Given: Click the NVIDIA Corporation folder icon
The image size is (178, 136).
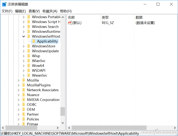Looking at the screenshot, I should (24, 100).
